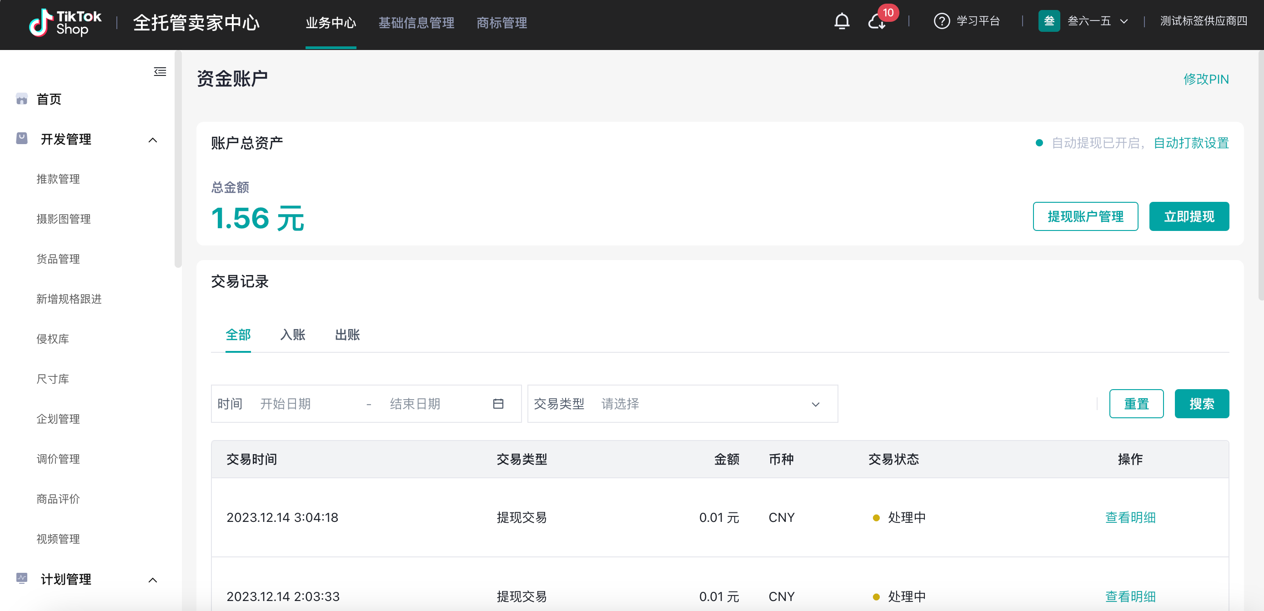Click the 开发管理 bag icon
Screen dimensions: 1264x611
coord(21,138)
